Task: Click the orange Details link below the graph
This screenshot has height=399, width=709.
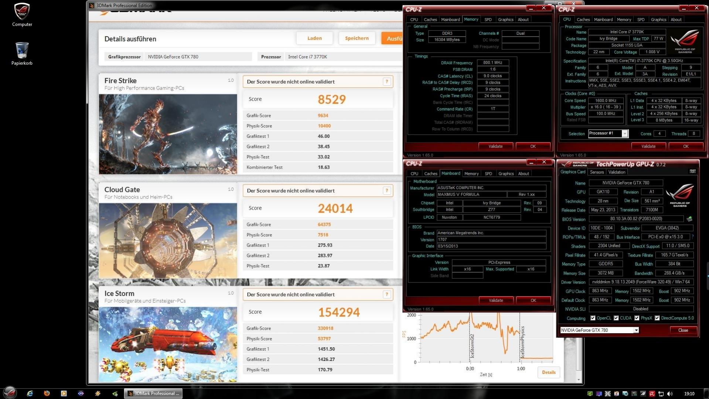Action: (x=549, y=372)
